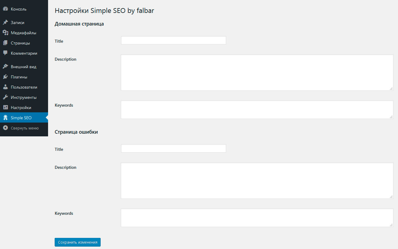Viewport: 398px width, 249px height.
Task: Open Внешний вид menu
Action: [x=24, y=67]
